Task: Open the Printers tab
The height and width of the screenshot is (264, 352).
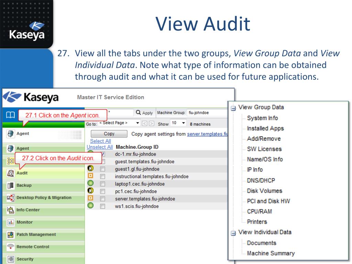Action: (x=257, y=222)
